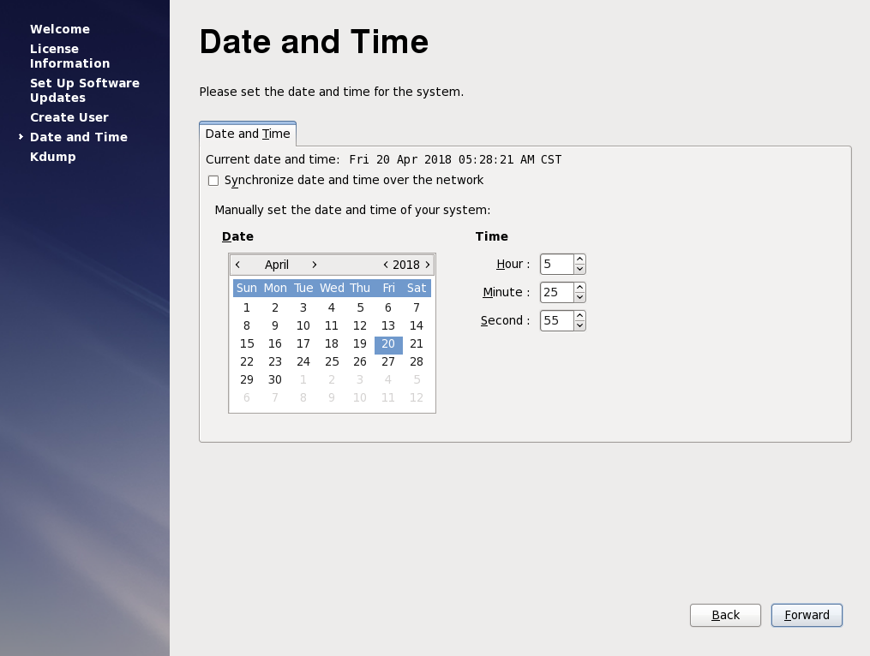
Task: Enable Synchronize date and time over the network
Action: pyautogui.click(x=213, y=181)
